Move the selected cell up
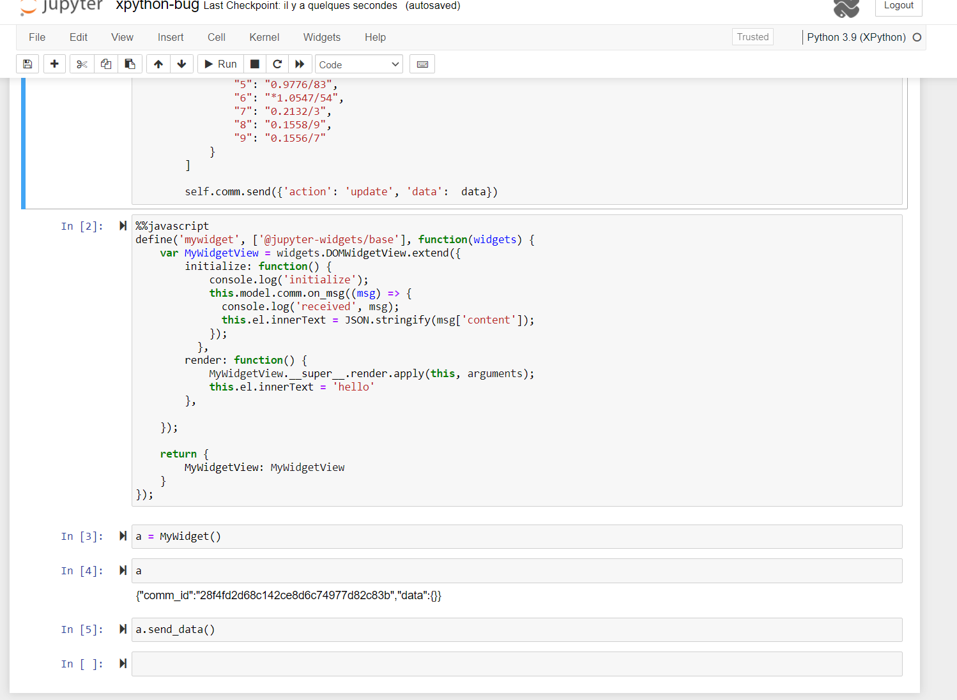Screen dimensions: 957x700 [x=158, y=64]
